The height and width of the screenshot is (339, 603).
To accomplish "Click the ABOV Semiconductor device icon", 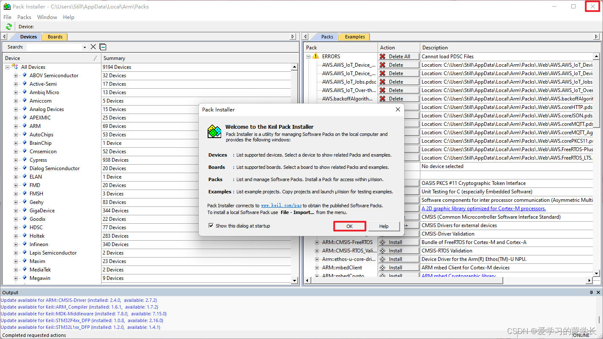I will pos(25,75).
